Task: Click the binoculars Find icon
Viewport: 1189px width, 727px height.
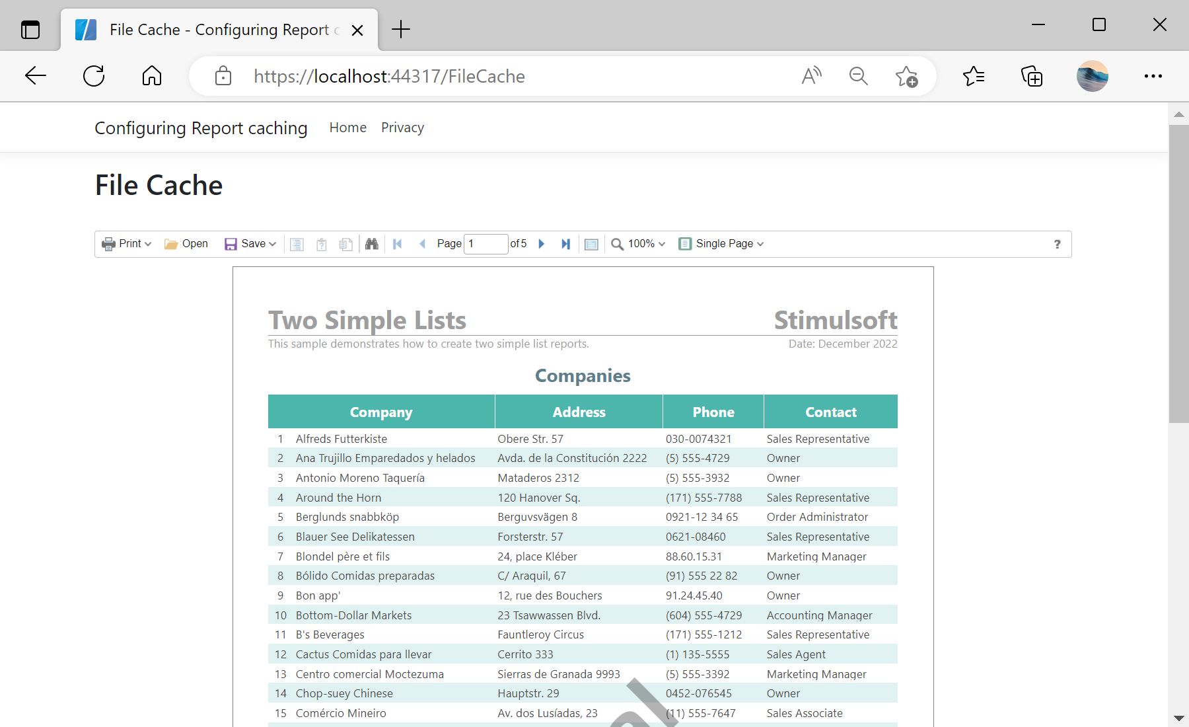Action: [x=372, y=244]
